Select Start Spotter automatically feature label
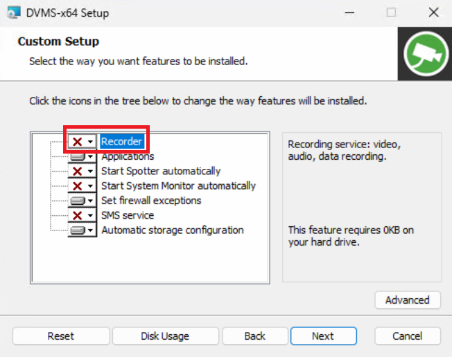Image resolution: width=452 pixels, height=357 pixels. coord(161,171)
